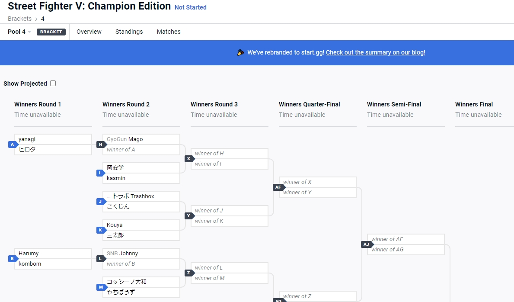Click the Winners Semi-Final heading
This screenshot has width=514, height=302.
(x=394, y=104)
